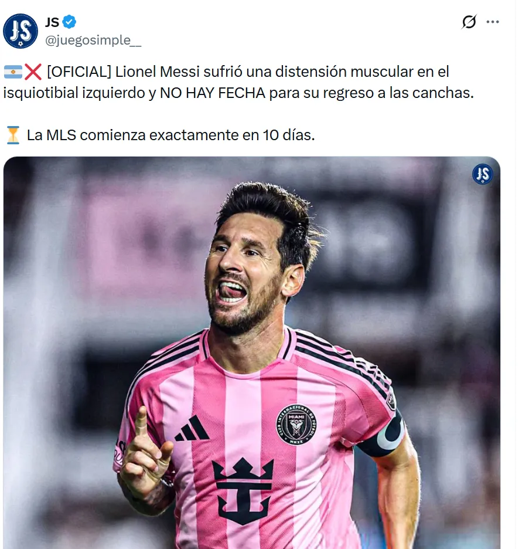The width and height of the screenshot is (522, 549).
Task: Click the line about MLS starting
Action: (x=170, y=135)
